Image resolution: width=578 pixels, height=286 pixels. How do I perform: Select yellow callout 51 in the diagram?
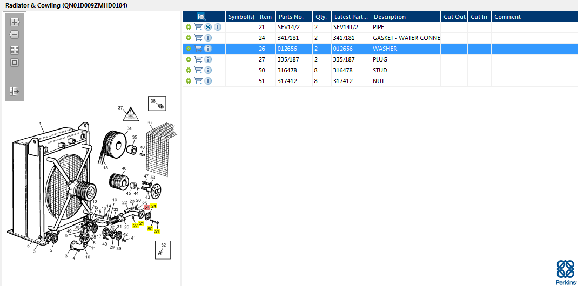[157, 231]
